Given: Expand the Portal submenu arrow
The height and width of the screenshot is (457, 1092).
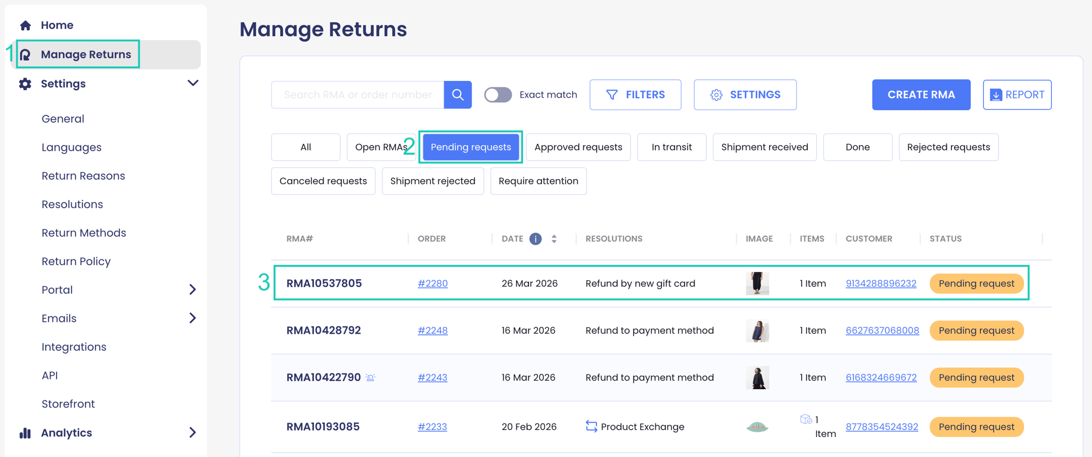Looking at the screenshot, I should pyautogui.click(x=192, y=290).
